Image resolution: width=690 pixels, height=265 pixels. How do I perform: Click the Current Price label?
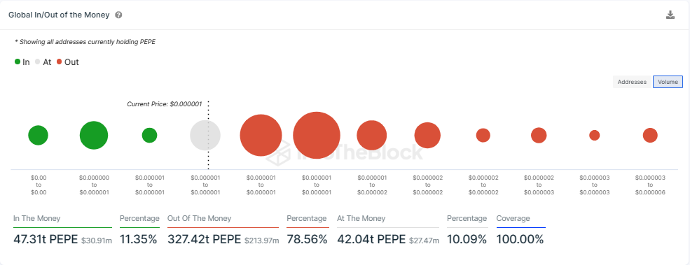pos(164,104)
